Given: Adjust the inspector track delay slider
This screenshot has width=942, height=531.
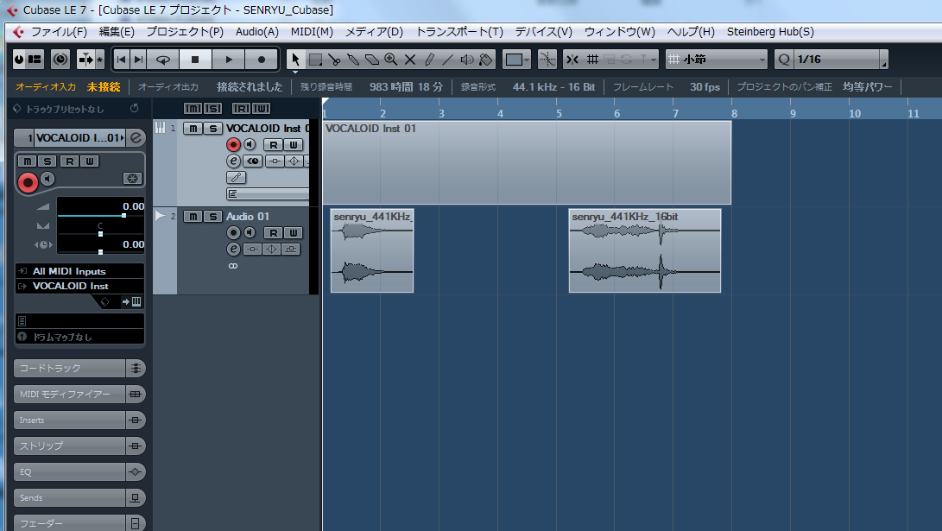Looking at the screenshot, I should point(100,251).
